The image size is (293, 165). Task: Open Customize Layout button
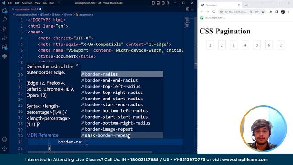click(x=168, y=3)
